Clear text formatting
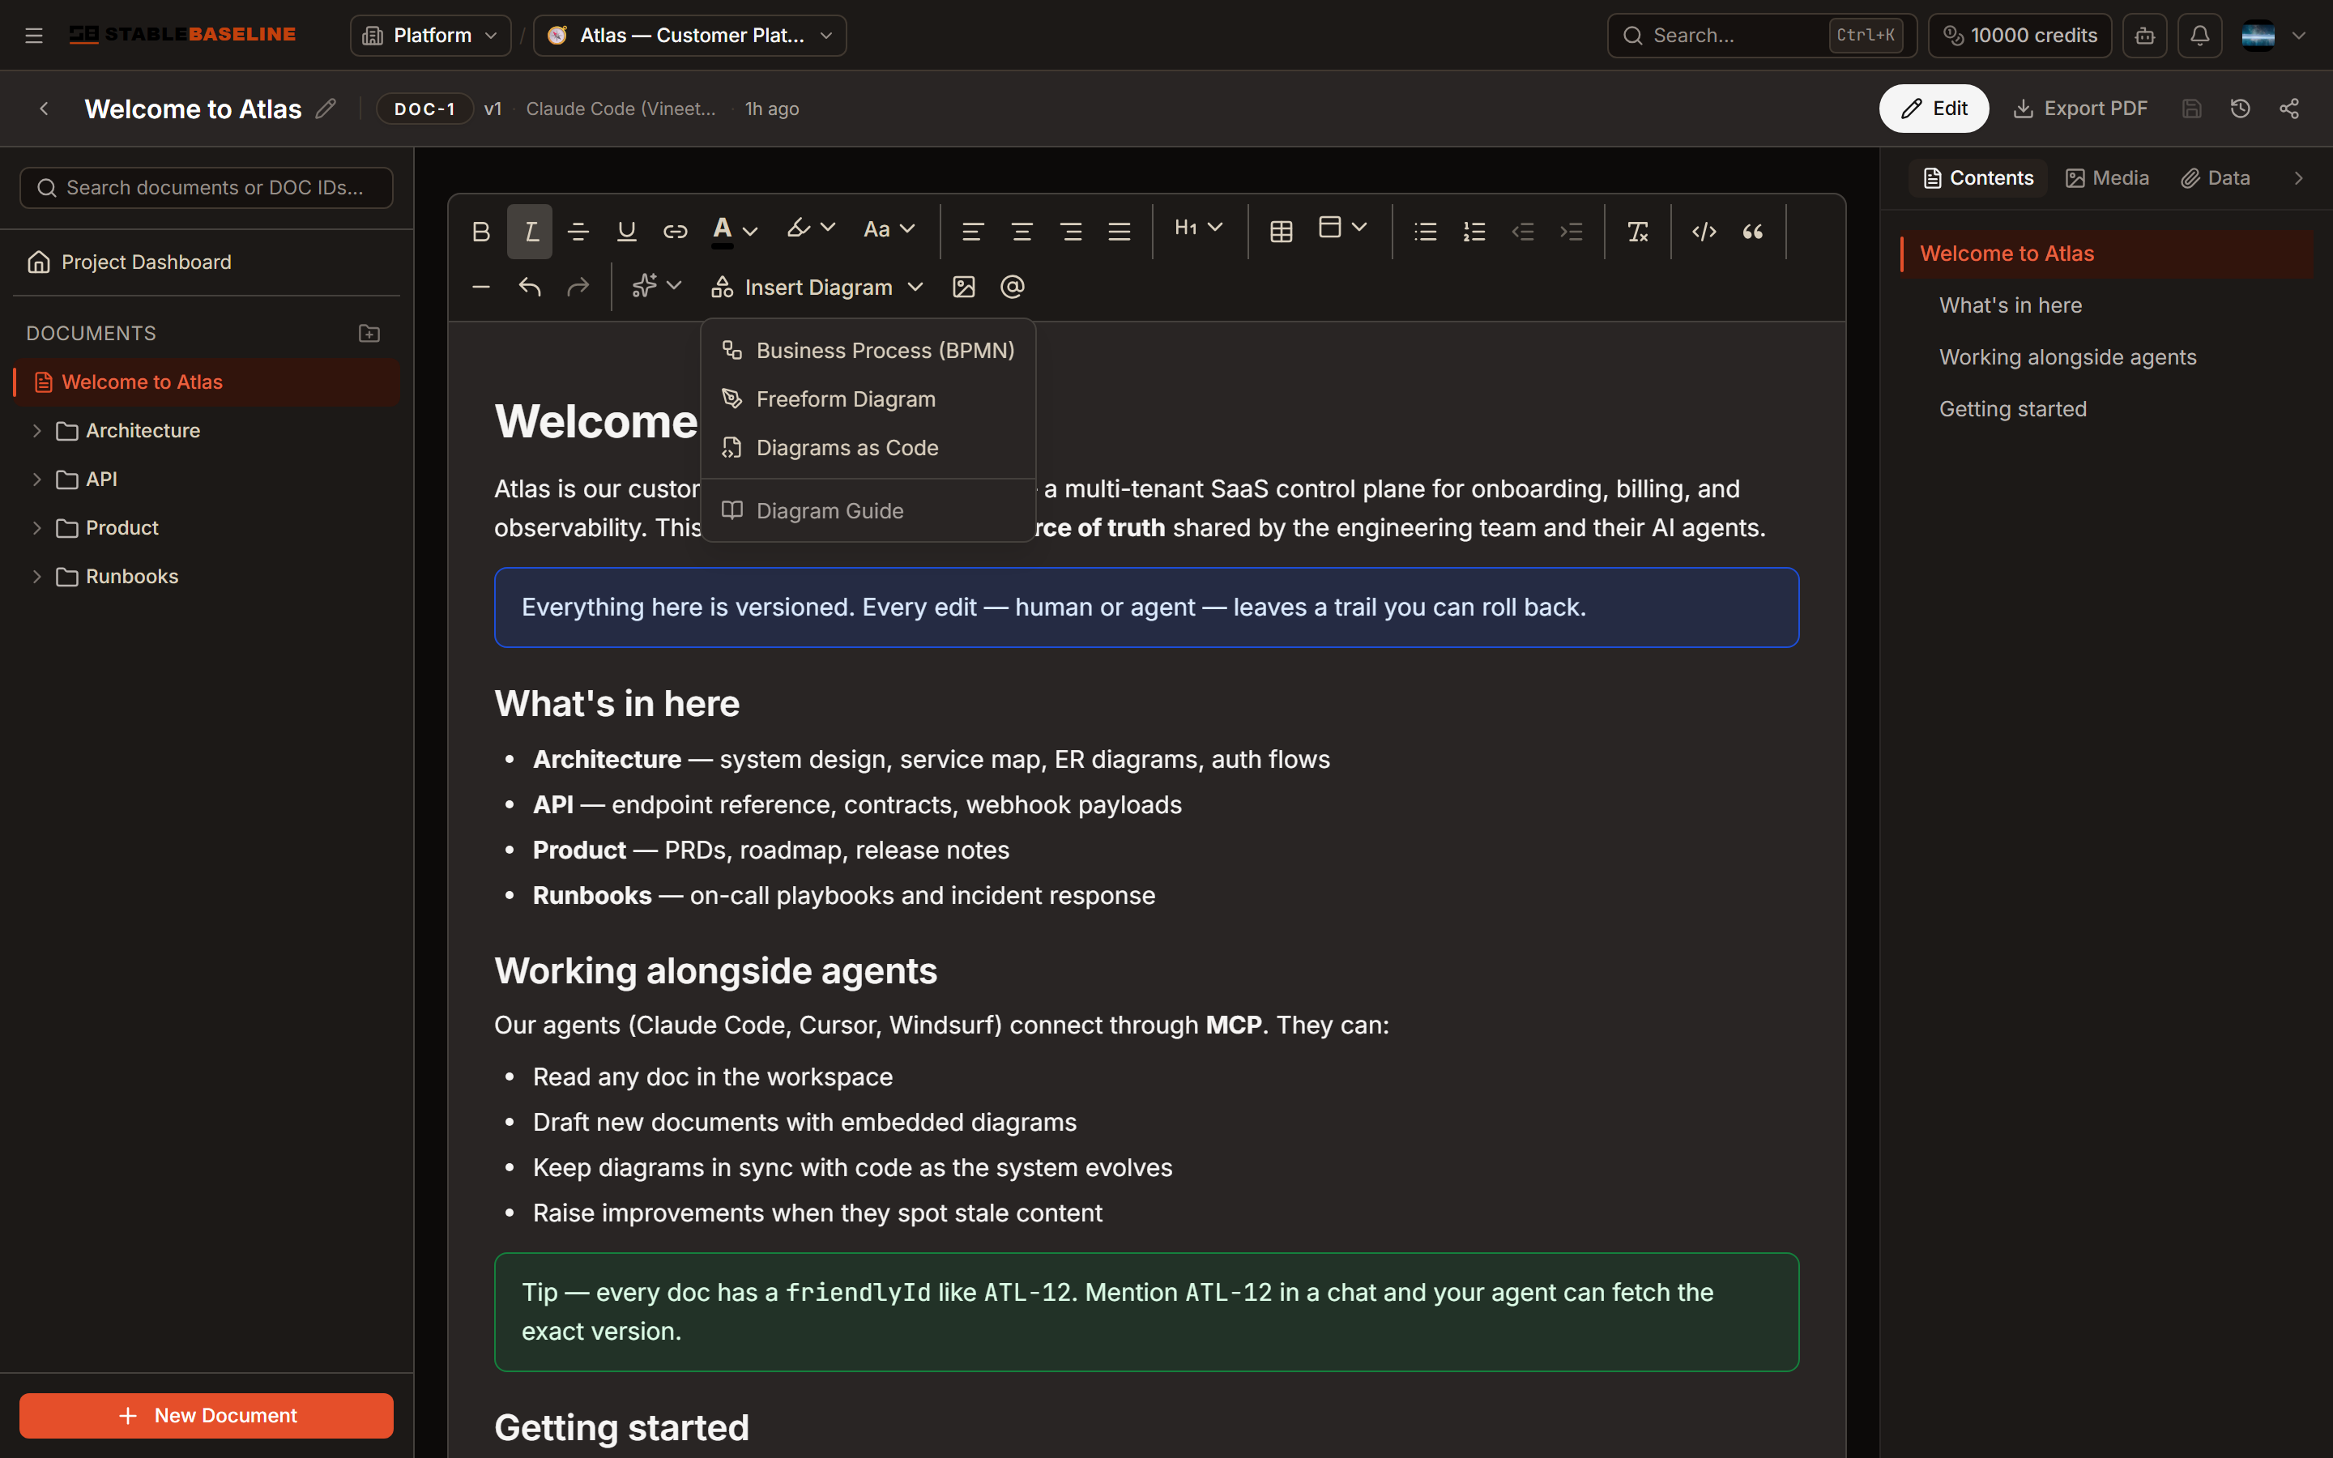The image size is (2333, 1458). [1638, 232]
